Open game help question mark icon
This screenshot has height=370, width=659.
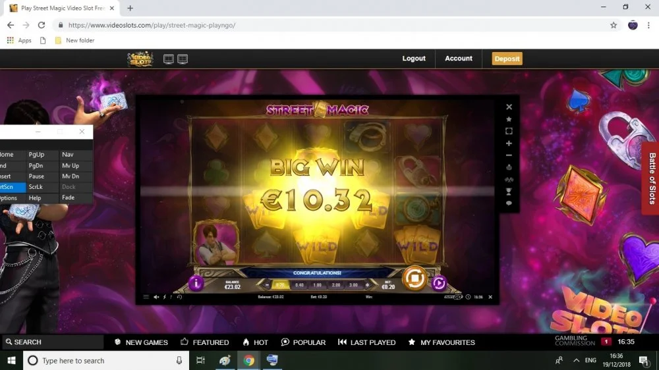[171, 297]
